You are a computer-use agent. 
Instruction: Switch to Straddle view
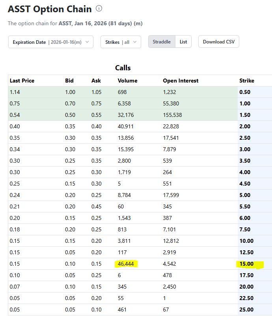pos(162,42)
